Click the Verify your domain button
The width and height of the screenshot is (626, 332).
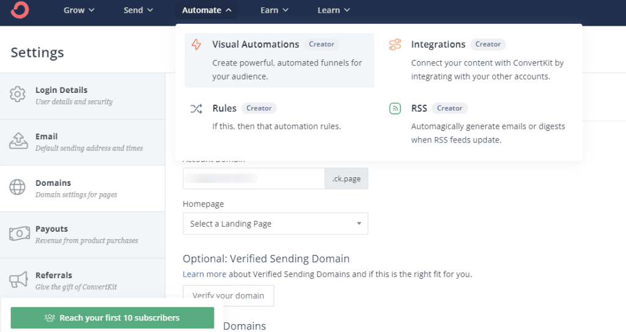[229, 296]
